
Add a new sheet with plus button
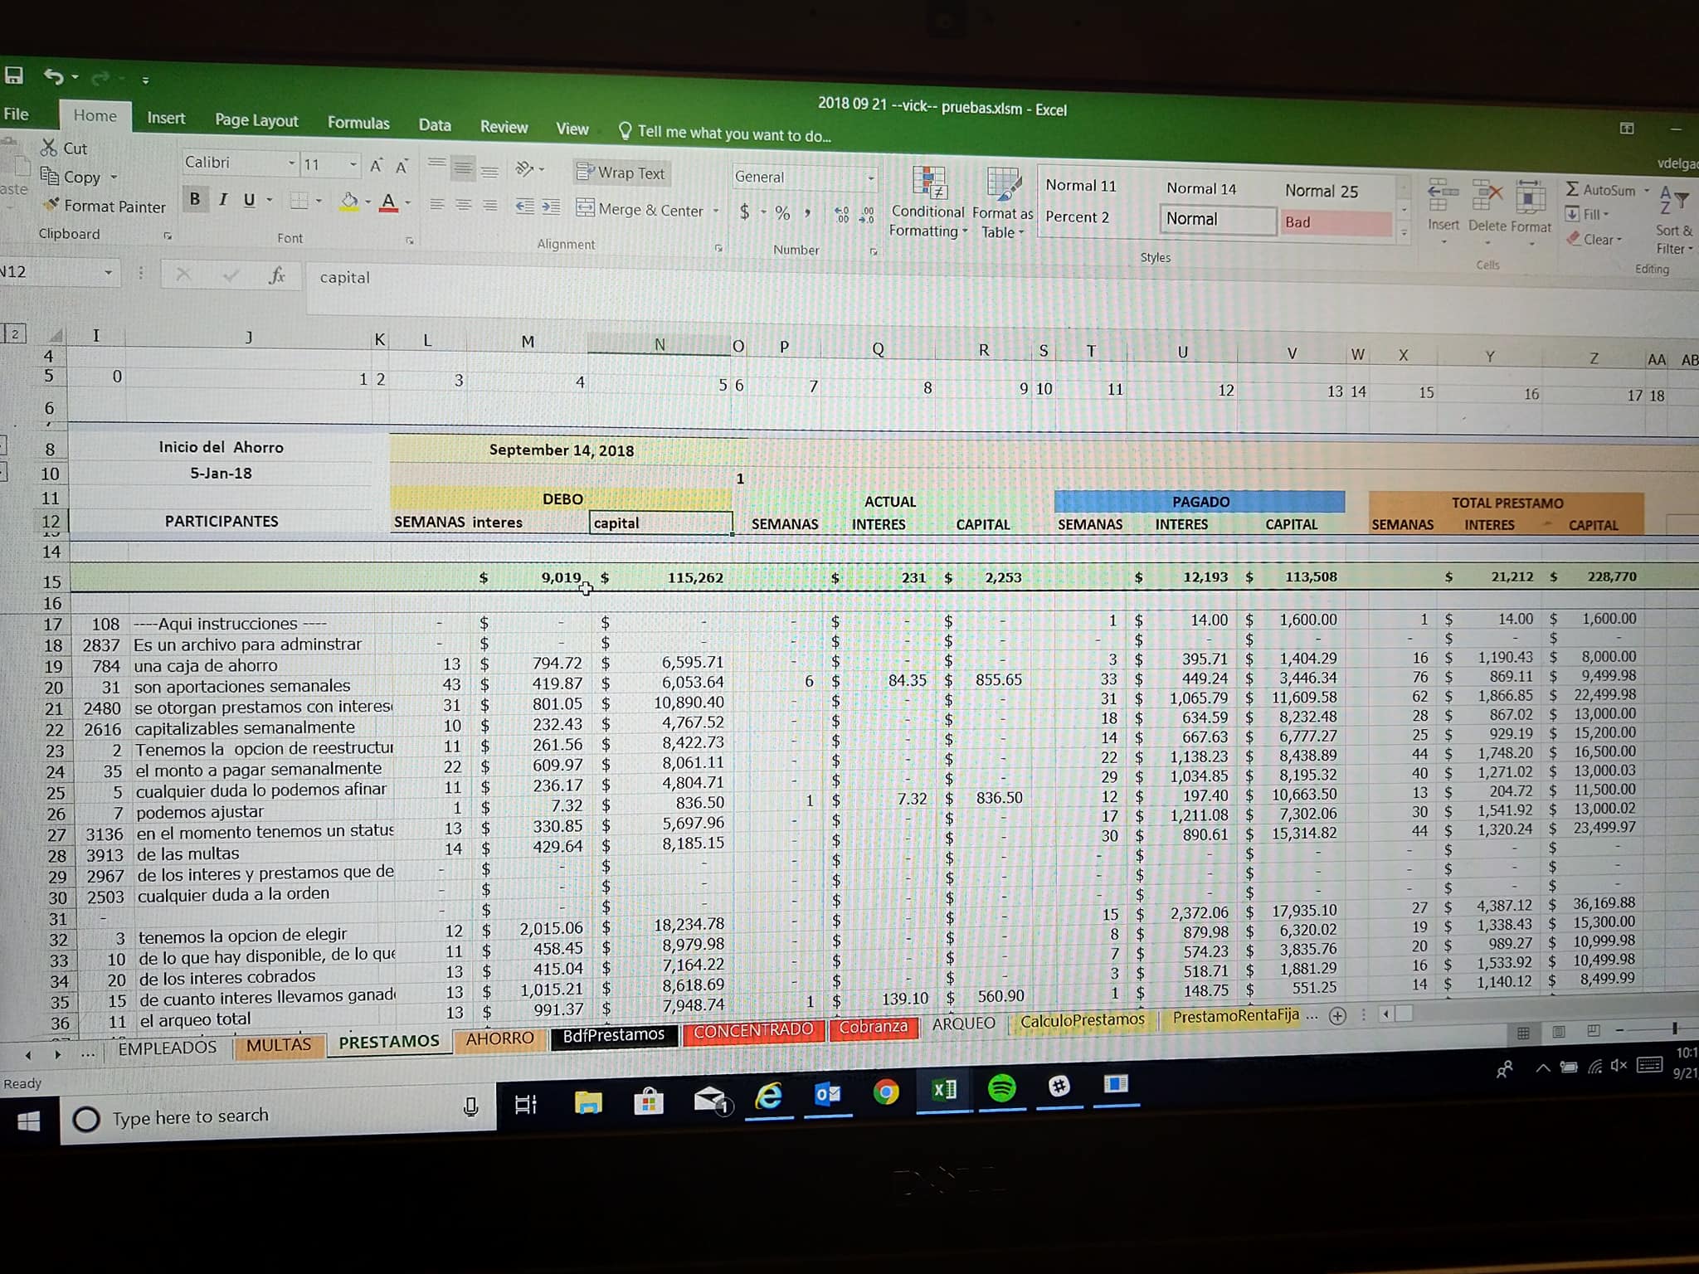click(x=1337, y=1016)
